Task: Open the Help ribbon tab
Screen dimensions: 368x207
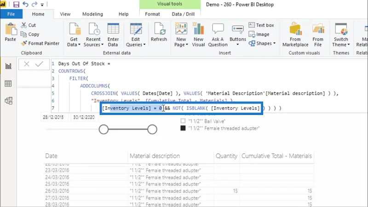Action: pyautogui.click(x=123, y=14)
